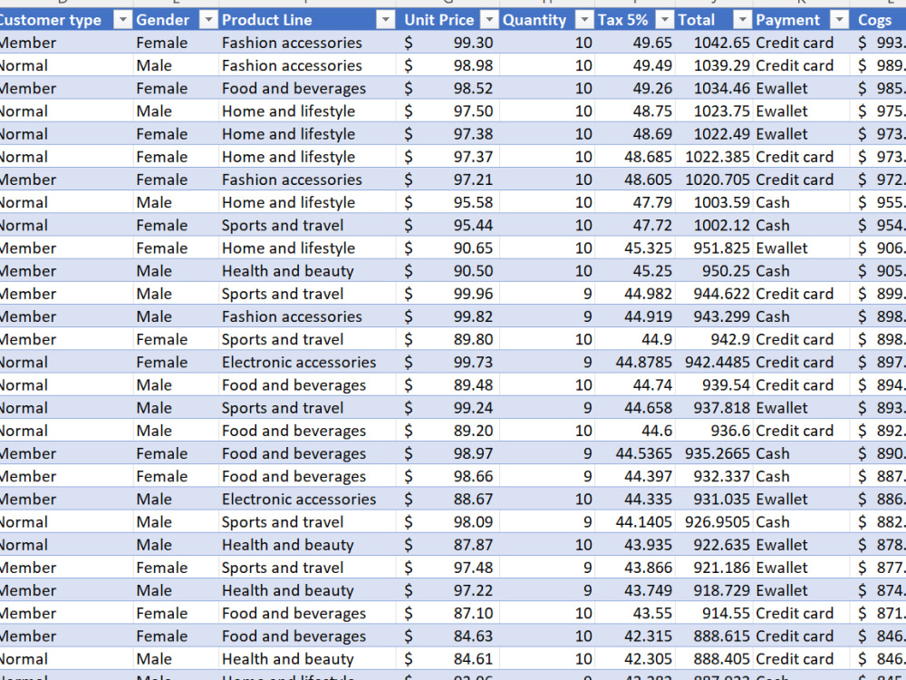
Task: Select the Cogs header cell
Action: click(878, 20)
